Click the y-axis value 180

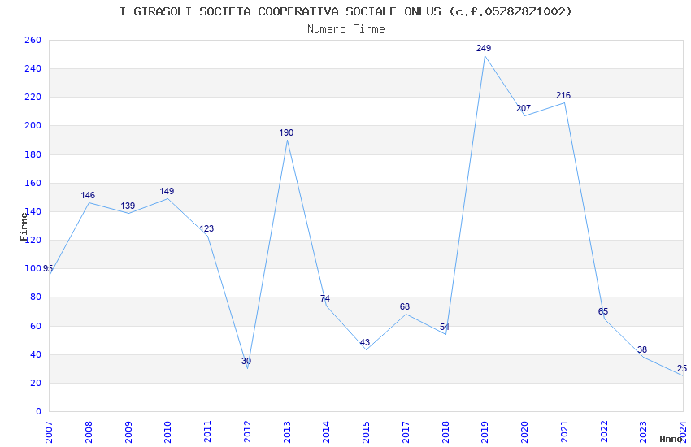point(33,154)
